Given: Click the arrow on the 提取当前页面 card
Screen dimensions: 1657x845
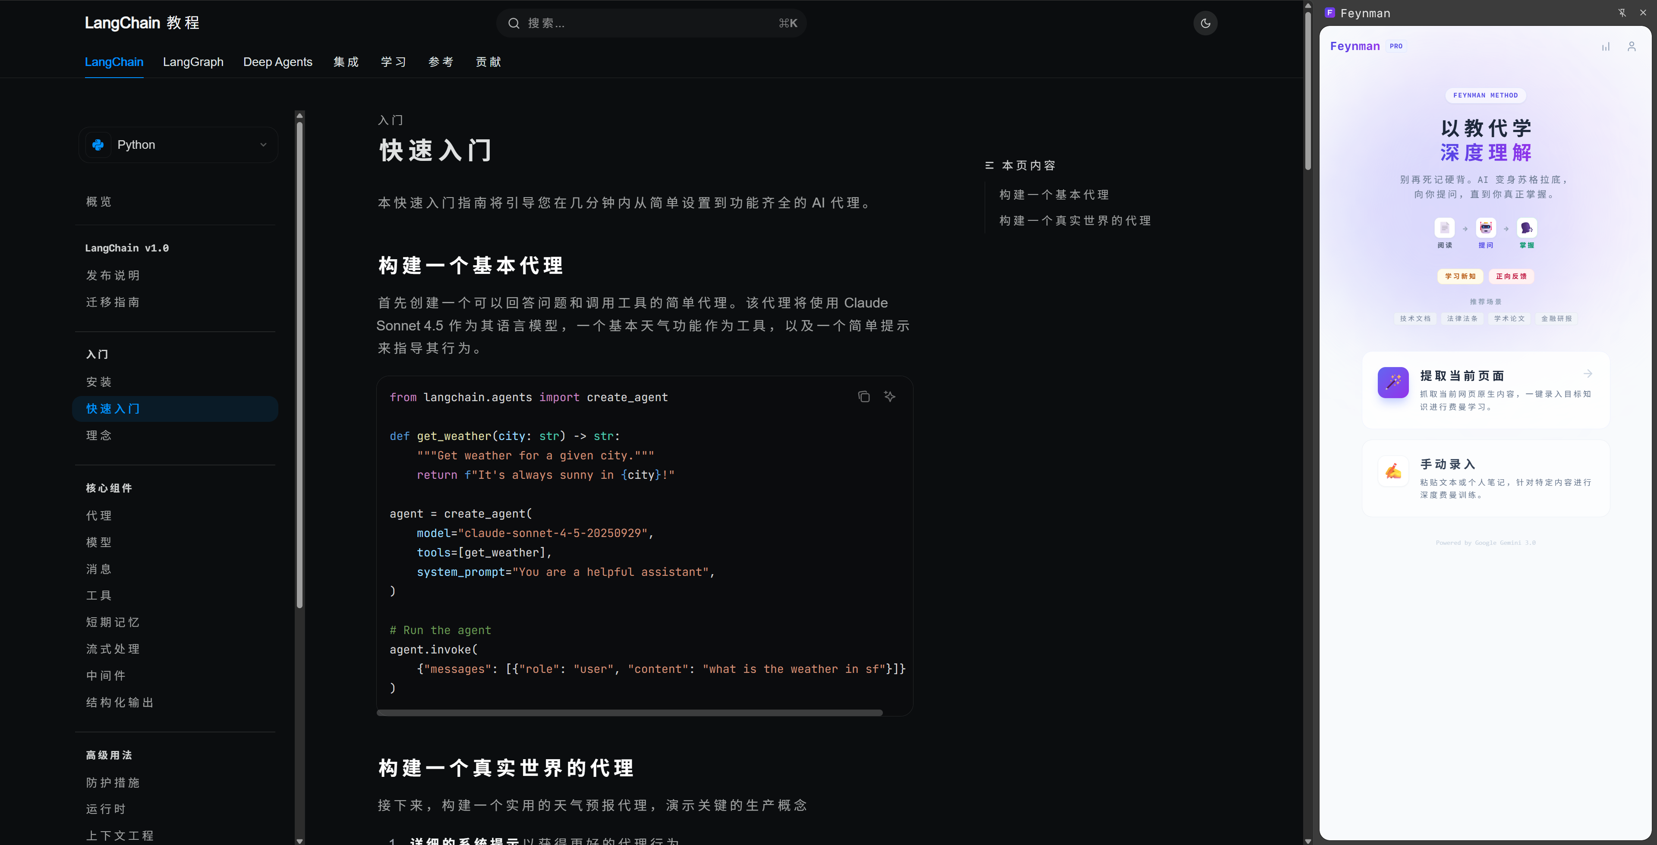Looking at the screenshot, I should pos(1588,374).
